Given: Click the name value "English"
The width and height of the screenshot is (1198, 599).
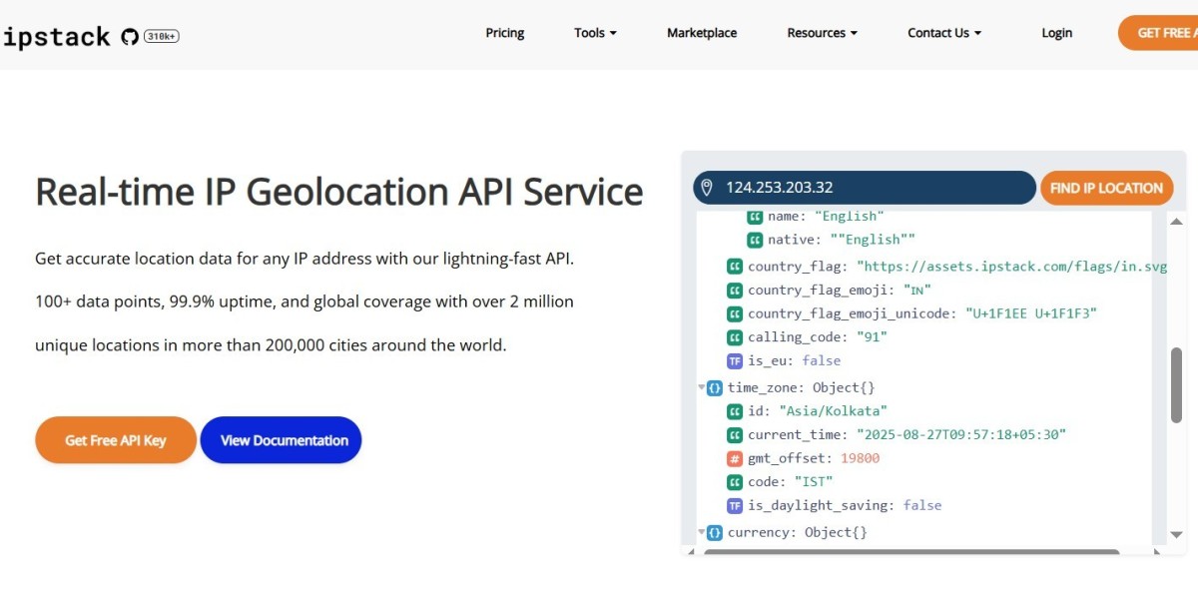Looking at the screenshot, I should (x=850, y=216).
